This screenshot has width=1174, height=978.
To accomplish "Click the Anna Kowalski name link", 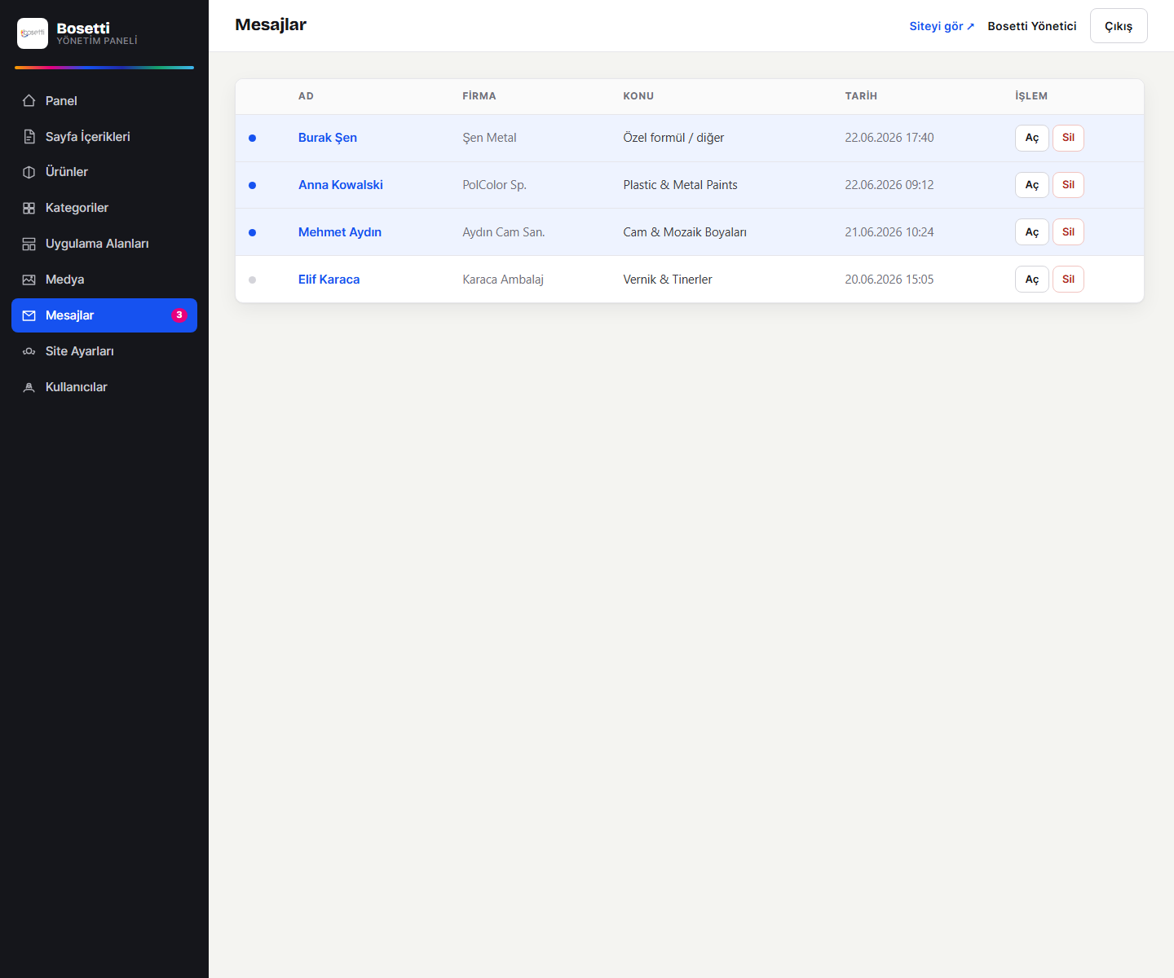I will (x=341, y=185).
